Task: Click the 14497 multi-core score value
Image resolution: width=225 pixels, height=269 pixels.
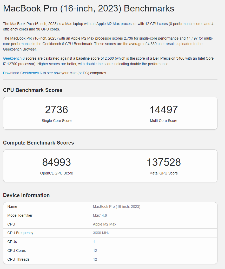Action: tap(164, 109)
